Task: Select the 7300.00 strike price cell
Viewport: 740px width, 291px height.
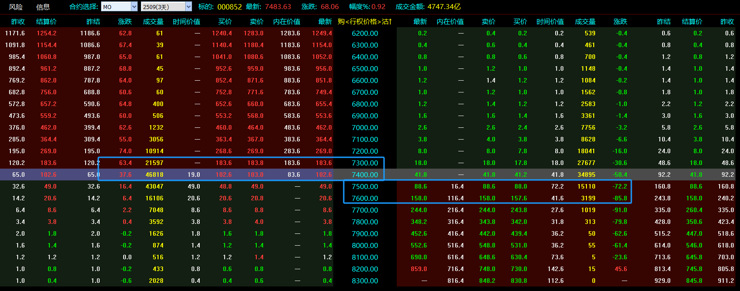Action: coord(365,163)
